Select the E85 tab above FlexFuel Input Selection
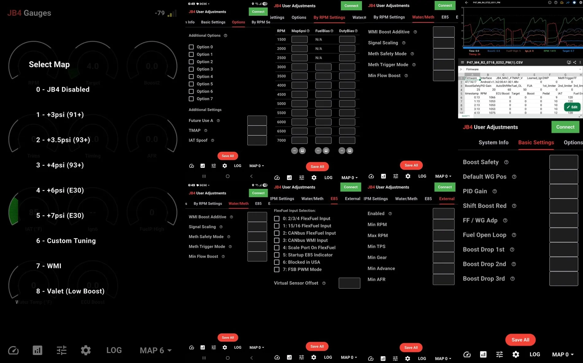Image resolution: width=583 pixels, height=363 pixels. pos(334,199)
